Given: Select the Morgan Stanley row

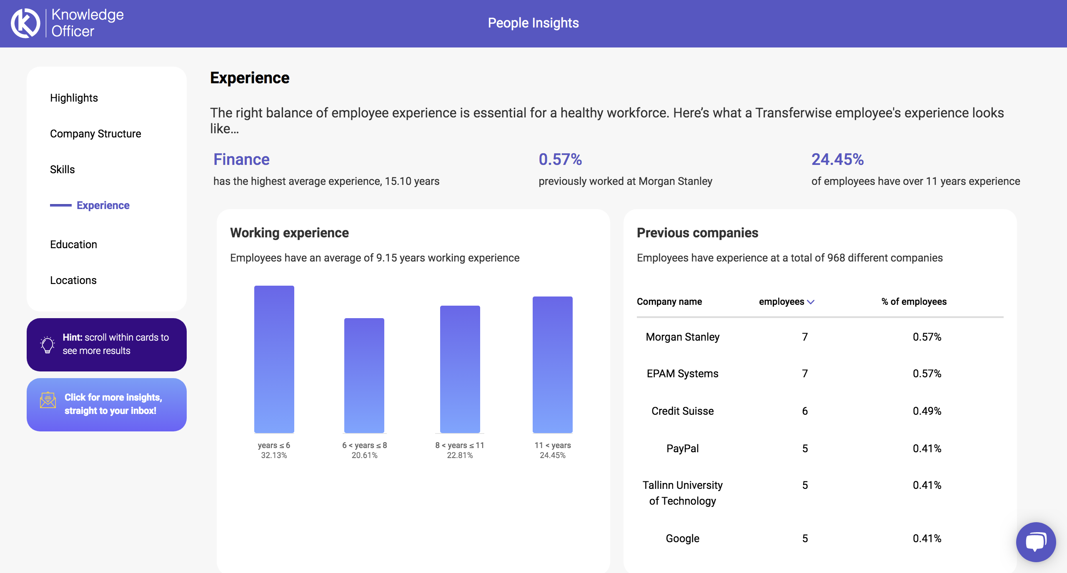Looking at the screenshot, I should click(682, 337).
